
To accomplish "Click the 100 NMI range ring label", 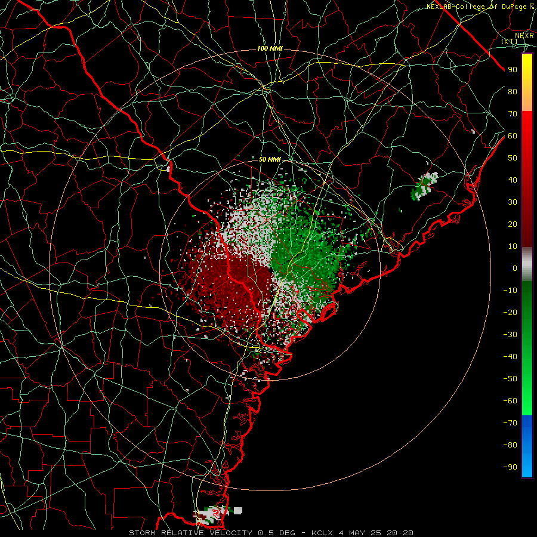I will (270, 49).
